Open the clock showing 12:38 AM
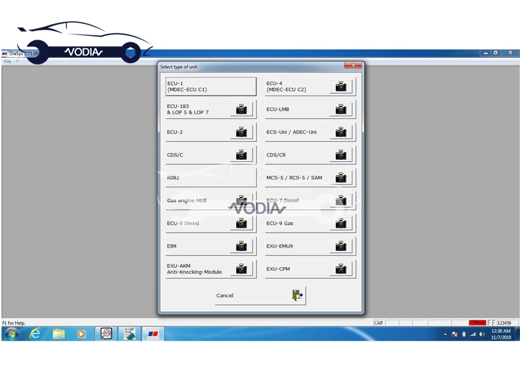 pyautogui.click(x=500, y=334)
